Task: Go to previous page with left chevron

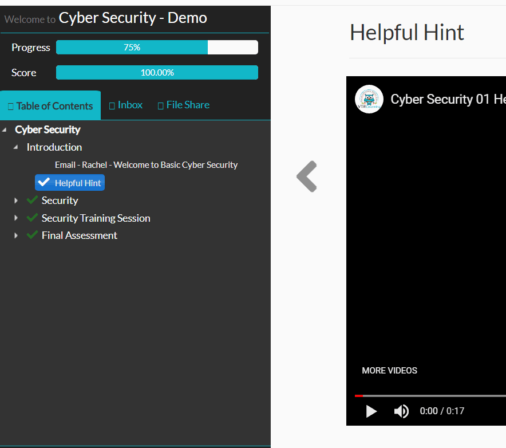Action: coord(307,176)
